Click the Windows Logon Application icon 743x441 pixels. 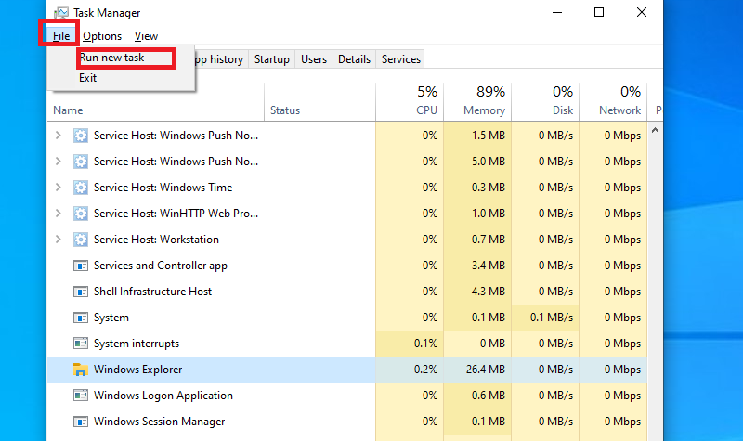coord(80,396)
